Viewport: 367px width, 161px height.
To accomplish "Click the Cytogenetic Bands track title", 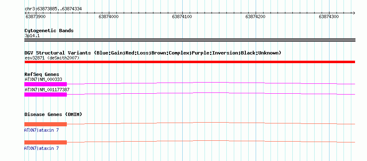I will (49, 31).
